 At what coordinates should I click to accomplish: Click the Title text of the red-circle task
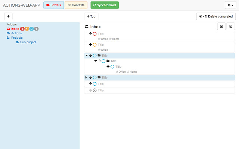tap(100, 34)
